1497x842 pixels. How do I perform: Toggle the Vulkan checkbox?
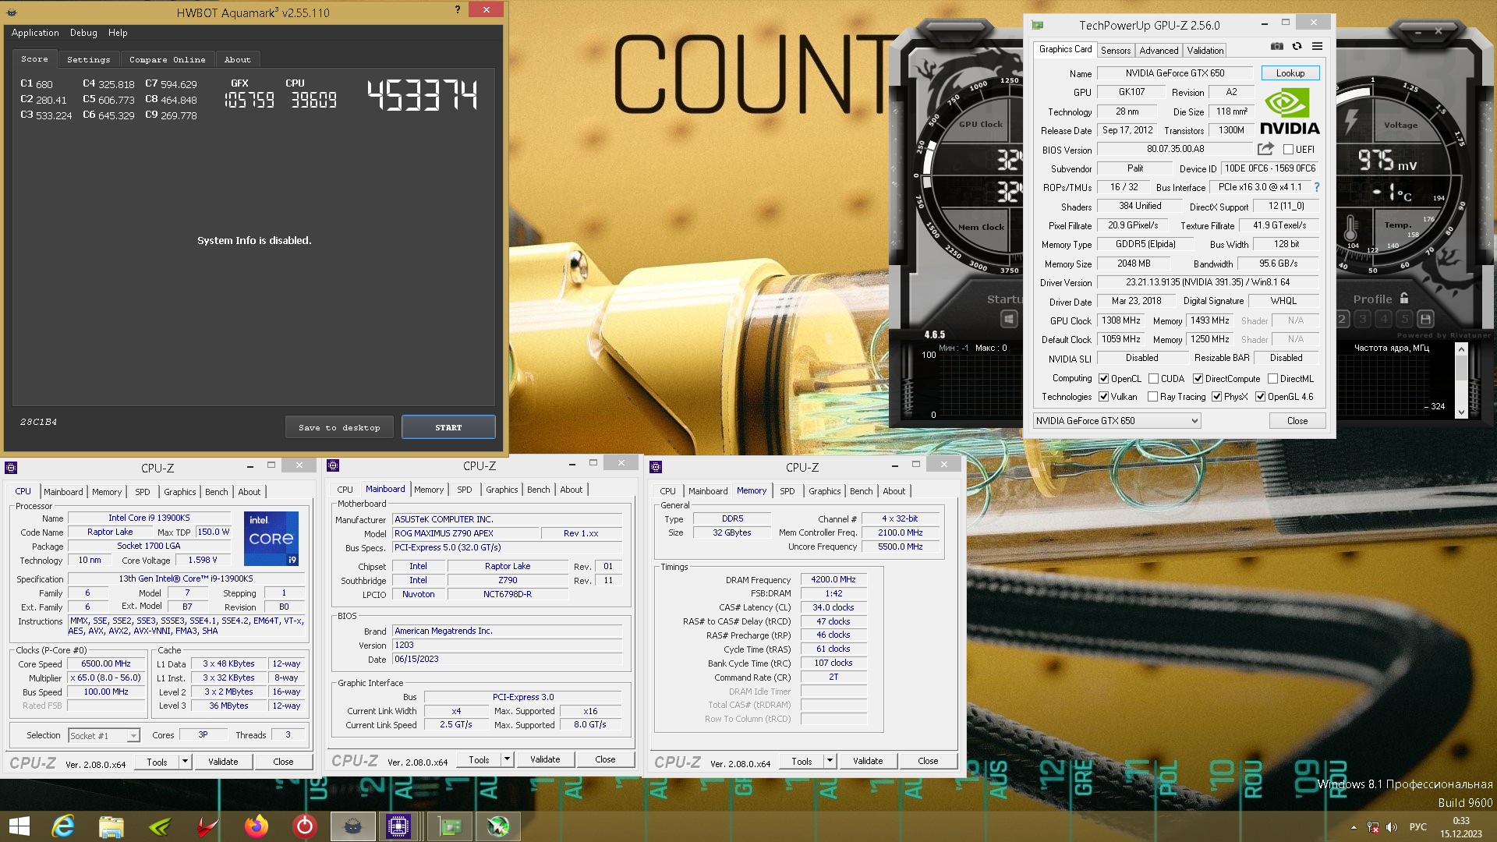point(1104,397)
